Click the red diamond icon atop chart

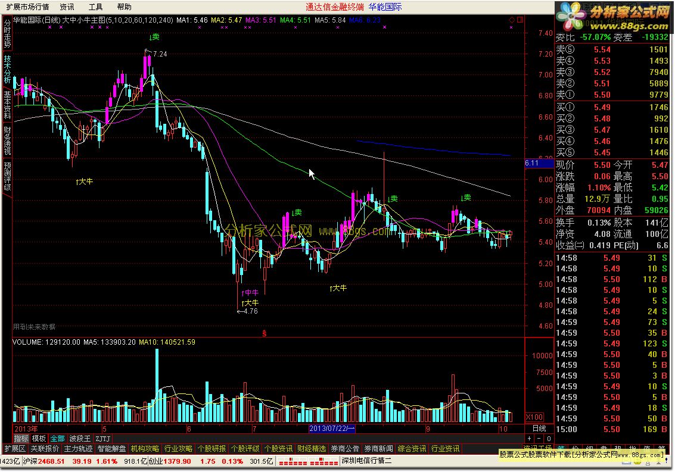click(x=512, y=20)
